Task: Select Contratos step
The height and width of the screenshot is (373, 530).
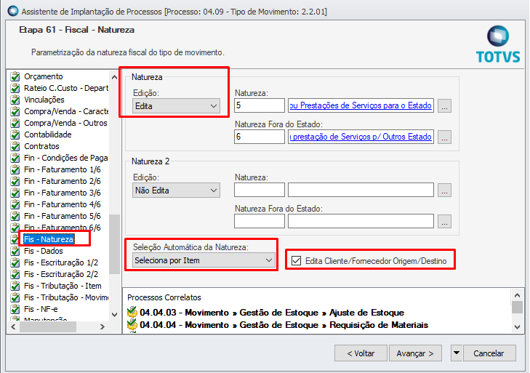Action: pyautogui.click(x=41, y=146)
